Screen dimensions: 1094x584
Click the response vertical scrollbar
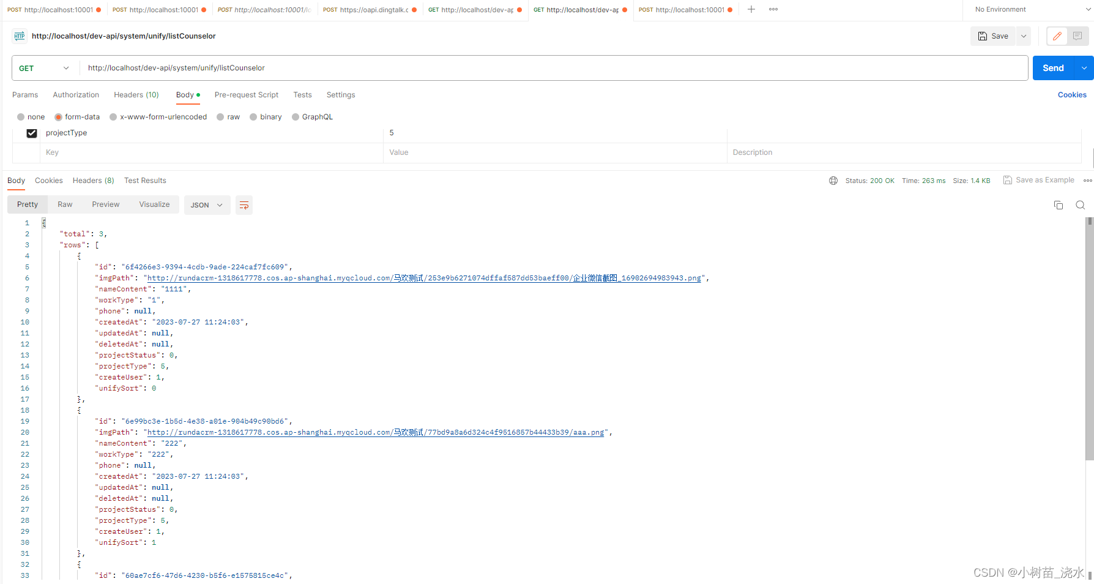1089,339
